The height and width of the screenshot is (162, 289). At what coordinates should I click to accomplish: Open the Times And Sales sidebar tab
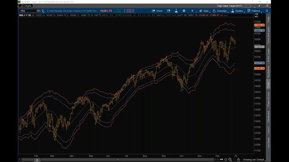tap(268, 35)
